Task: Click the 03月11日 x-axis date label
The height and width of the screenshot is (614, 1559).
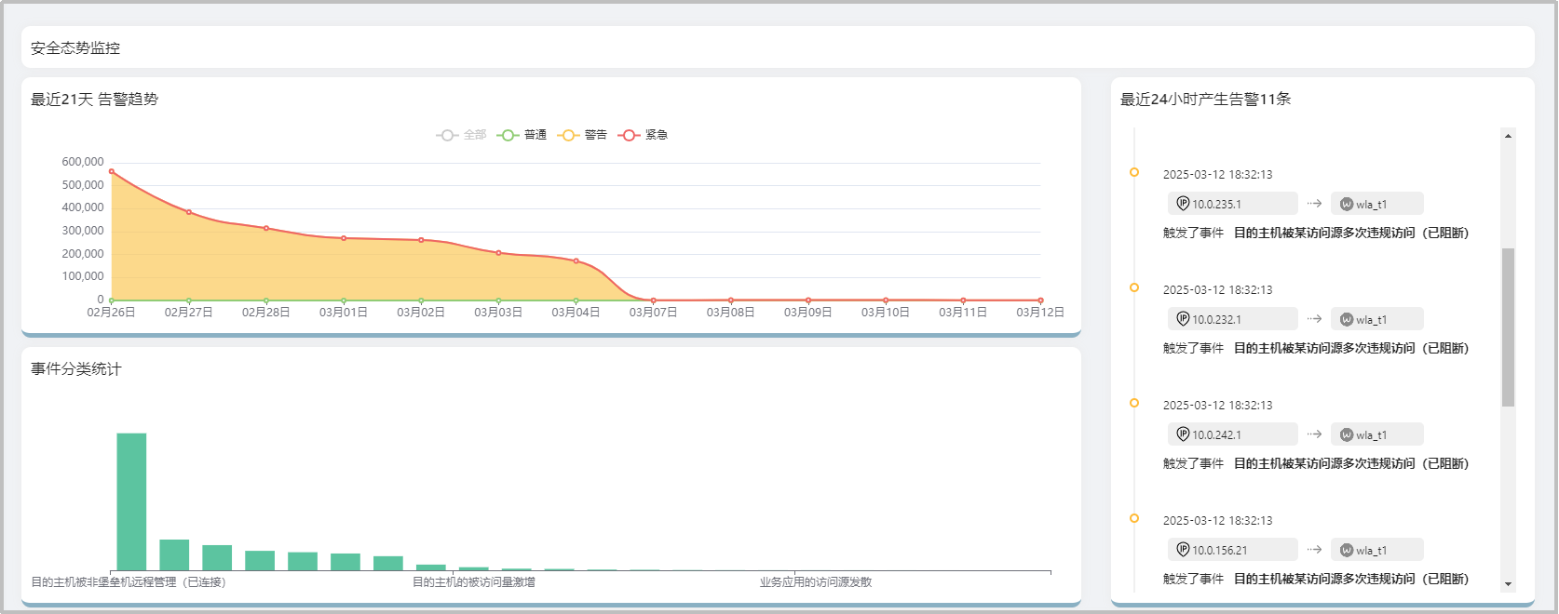Action: (x=963, y=313)
